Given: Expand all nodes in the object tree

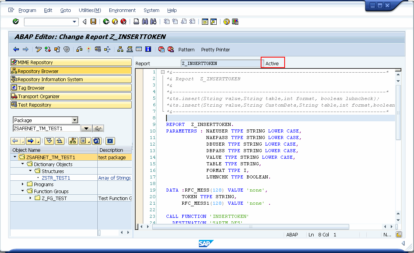Looking at the screenshot, I should pyautogui.click(x=49, y=141).
